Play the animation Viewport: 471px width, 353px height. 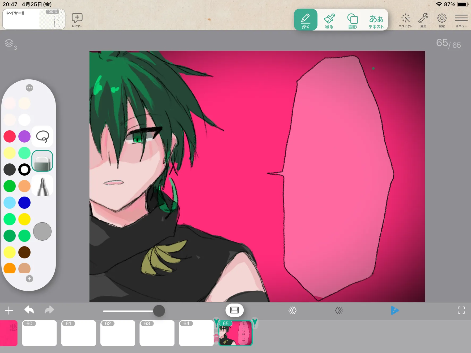[x=395, y=310]
